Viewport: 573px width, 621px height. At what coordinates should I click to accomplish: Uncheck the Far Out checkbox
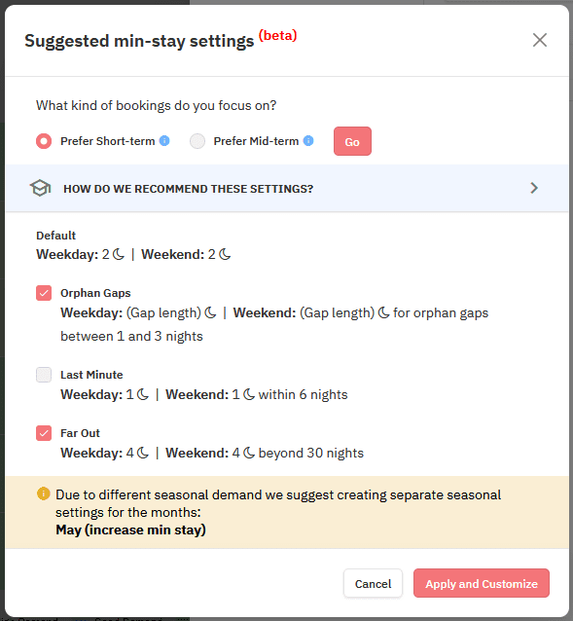click(x=44, y=433)
